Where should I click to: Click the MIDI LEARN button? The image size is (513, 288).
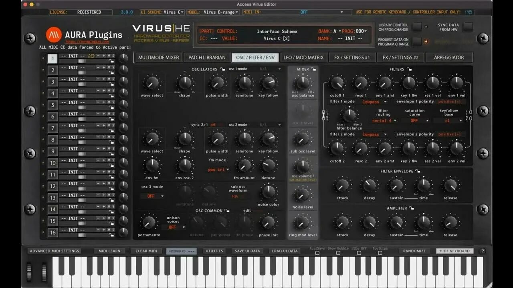click(x=109, y=251)
